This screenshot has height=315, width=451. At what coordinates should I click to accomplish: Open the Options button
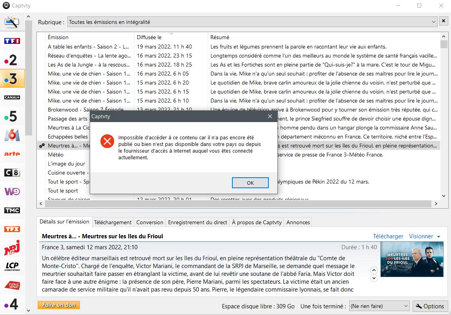click(430, 306)
